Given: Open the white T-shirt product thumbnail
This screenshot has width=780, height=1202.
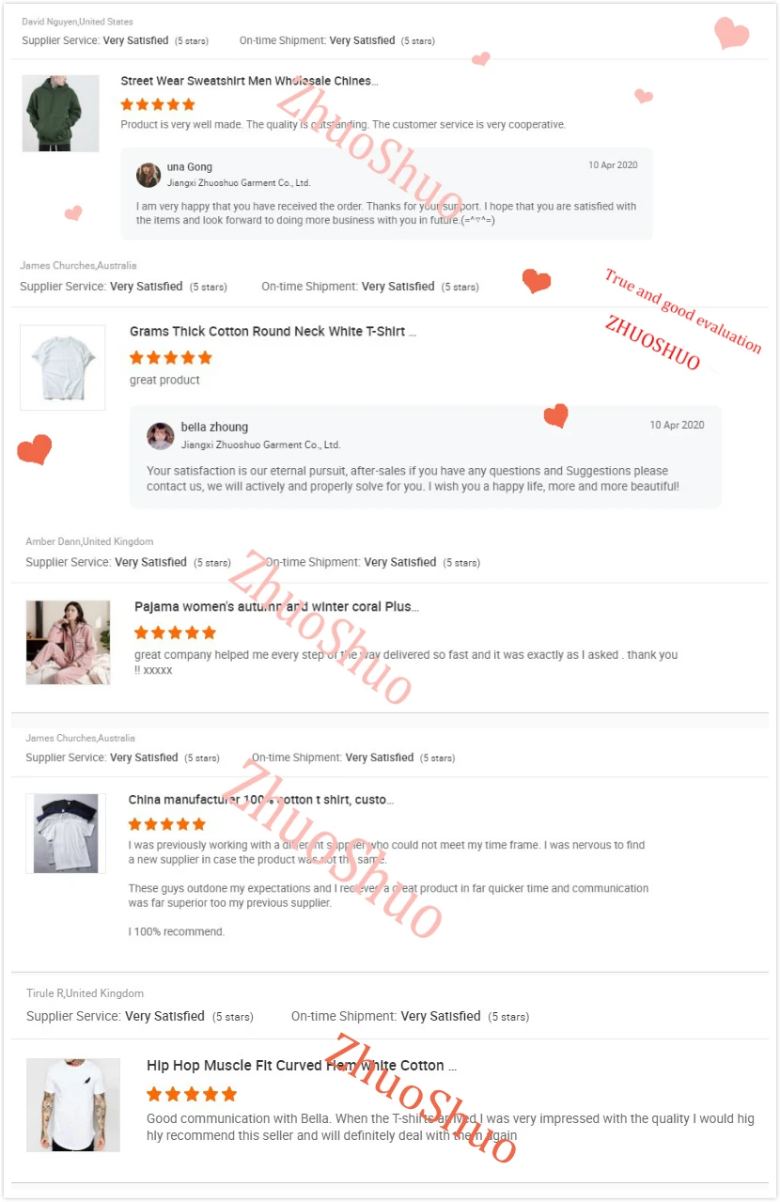Looking at the screenshot, I should [x=63, y=367].
